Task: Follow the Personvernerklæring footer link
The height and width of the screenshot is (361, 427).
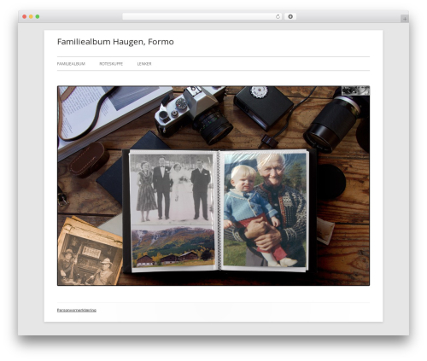Action: tap(77, 310)
